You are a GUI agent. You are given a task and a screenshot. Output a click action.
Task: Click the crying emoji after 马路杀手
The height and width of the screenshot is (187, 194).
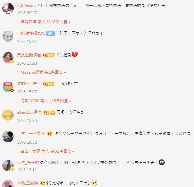pyautogui.click(x=162, y=162)
